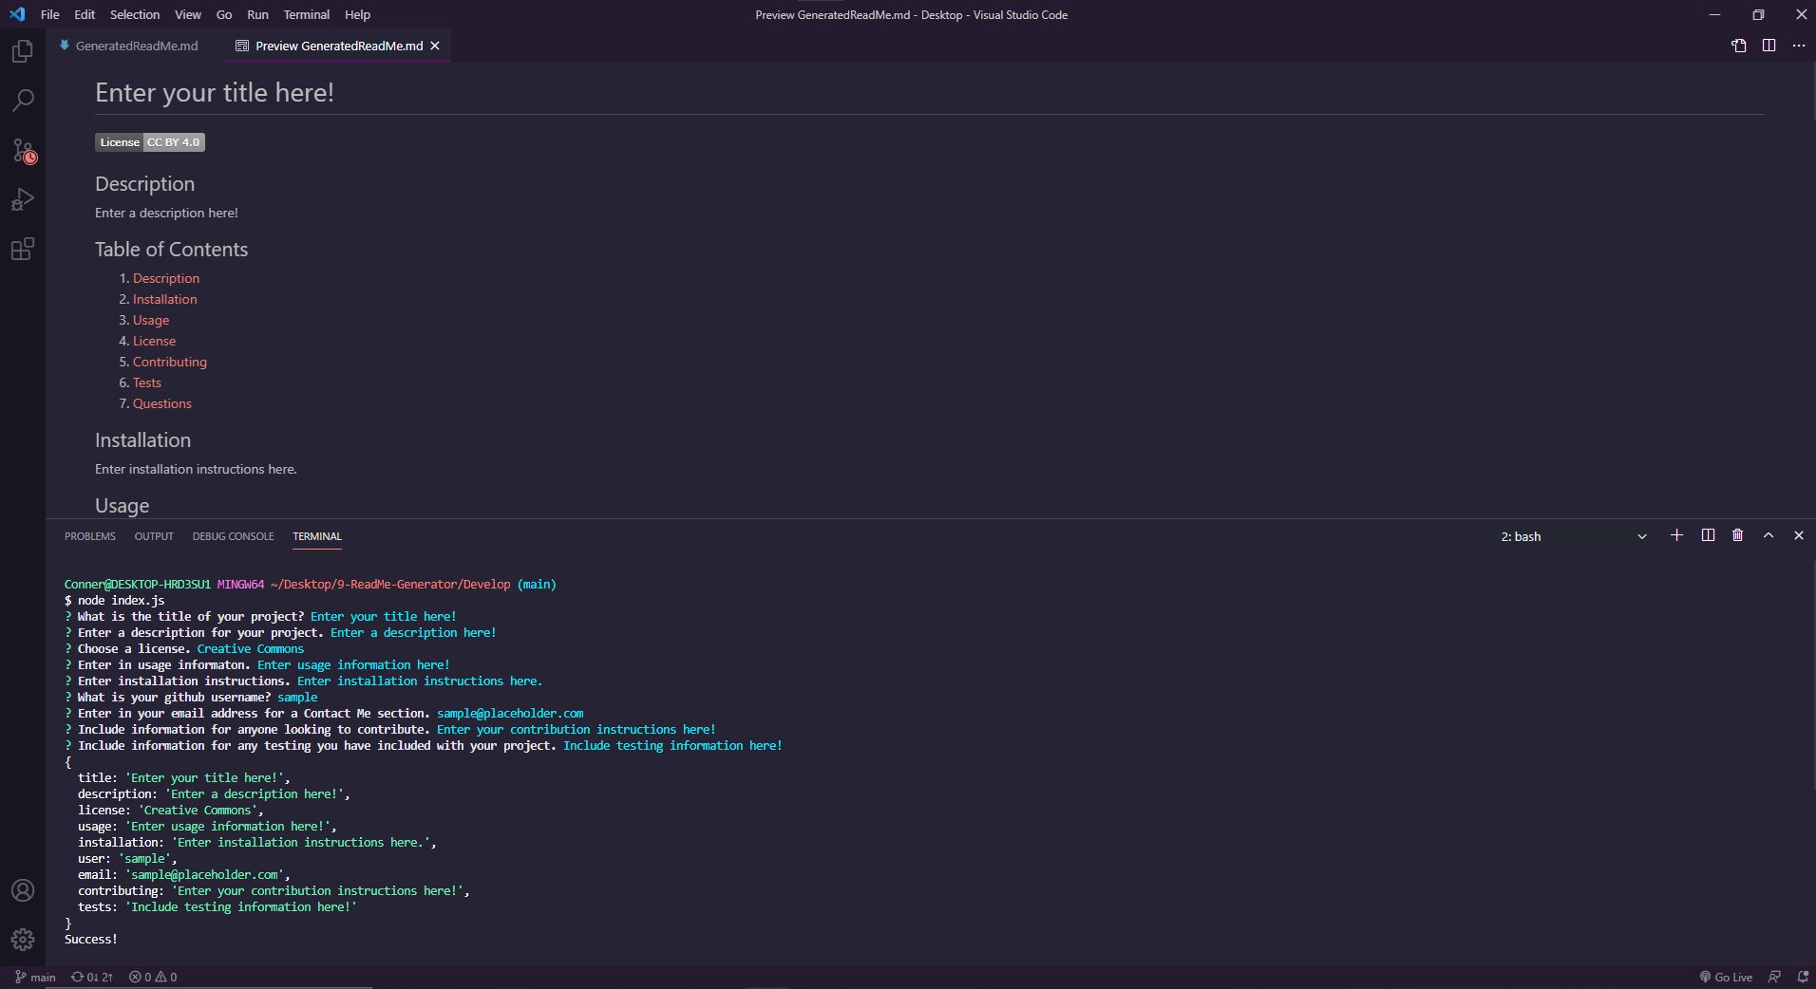Open the File menu

50,14
